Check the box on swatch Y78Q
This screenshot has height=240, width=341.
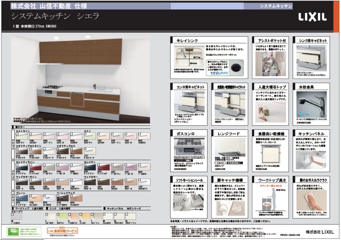pos(31,134)
